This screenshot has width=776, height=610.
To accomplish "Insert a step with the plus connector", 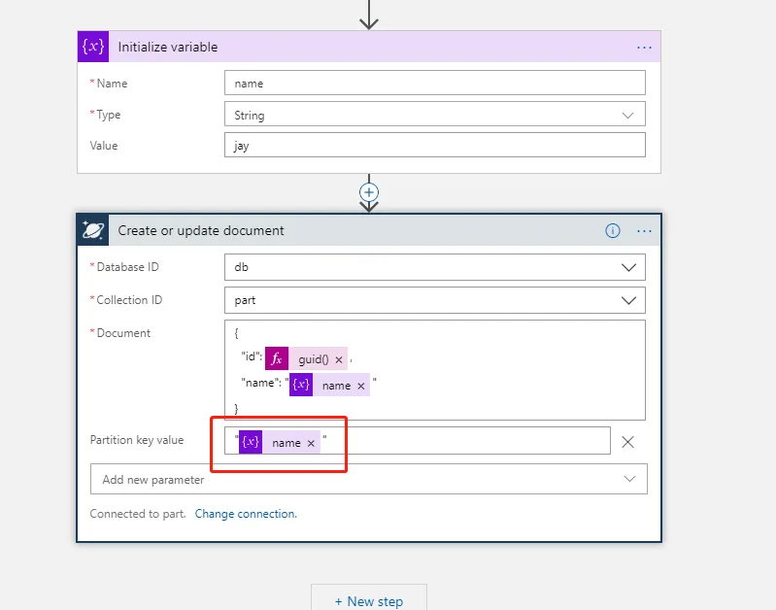I will pyautogui.click(x=369, y=192).
